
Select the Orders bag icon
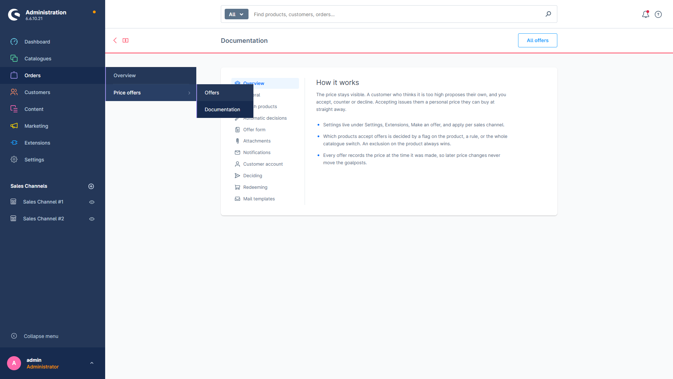pos(14,75)
